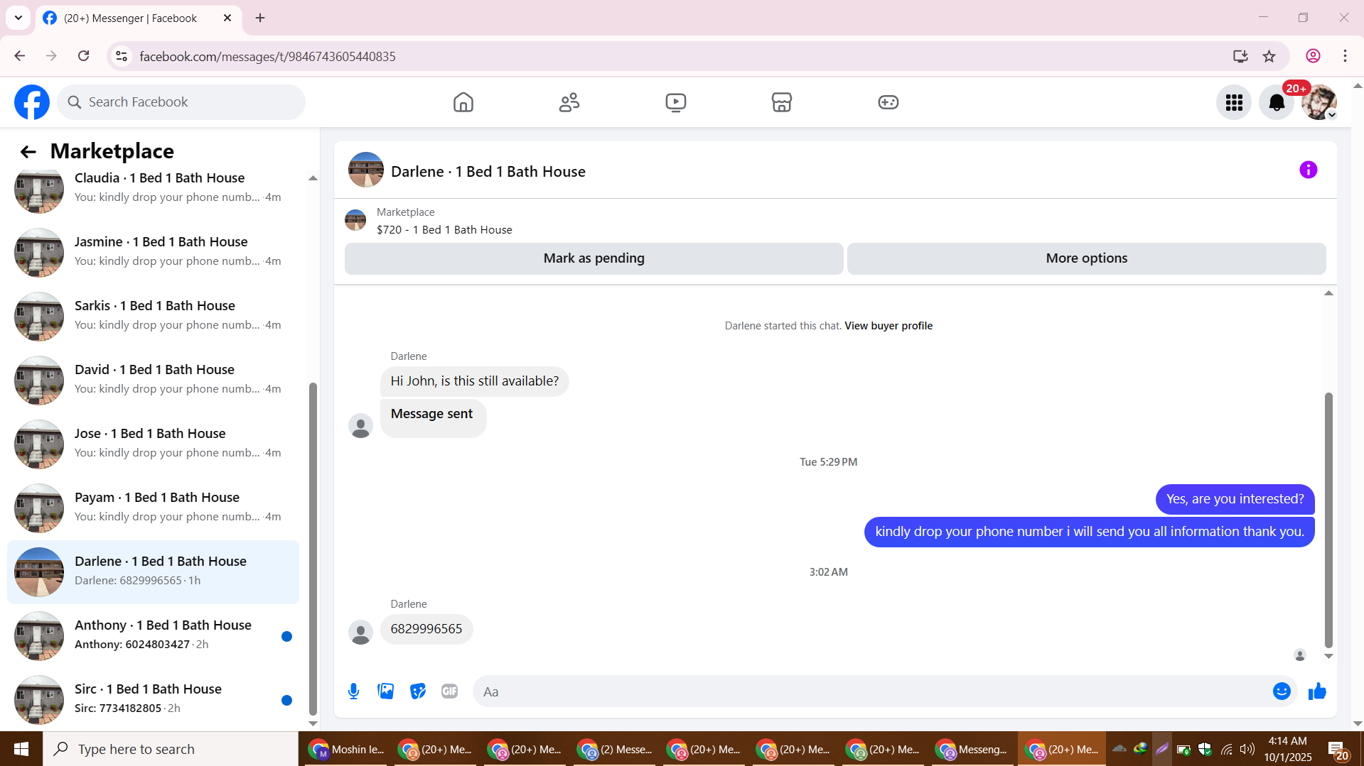This screenshot has width=1364, height=766.
Task: Open the taskbar clock and date
Action: (1288, 749)
